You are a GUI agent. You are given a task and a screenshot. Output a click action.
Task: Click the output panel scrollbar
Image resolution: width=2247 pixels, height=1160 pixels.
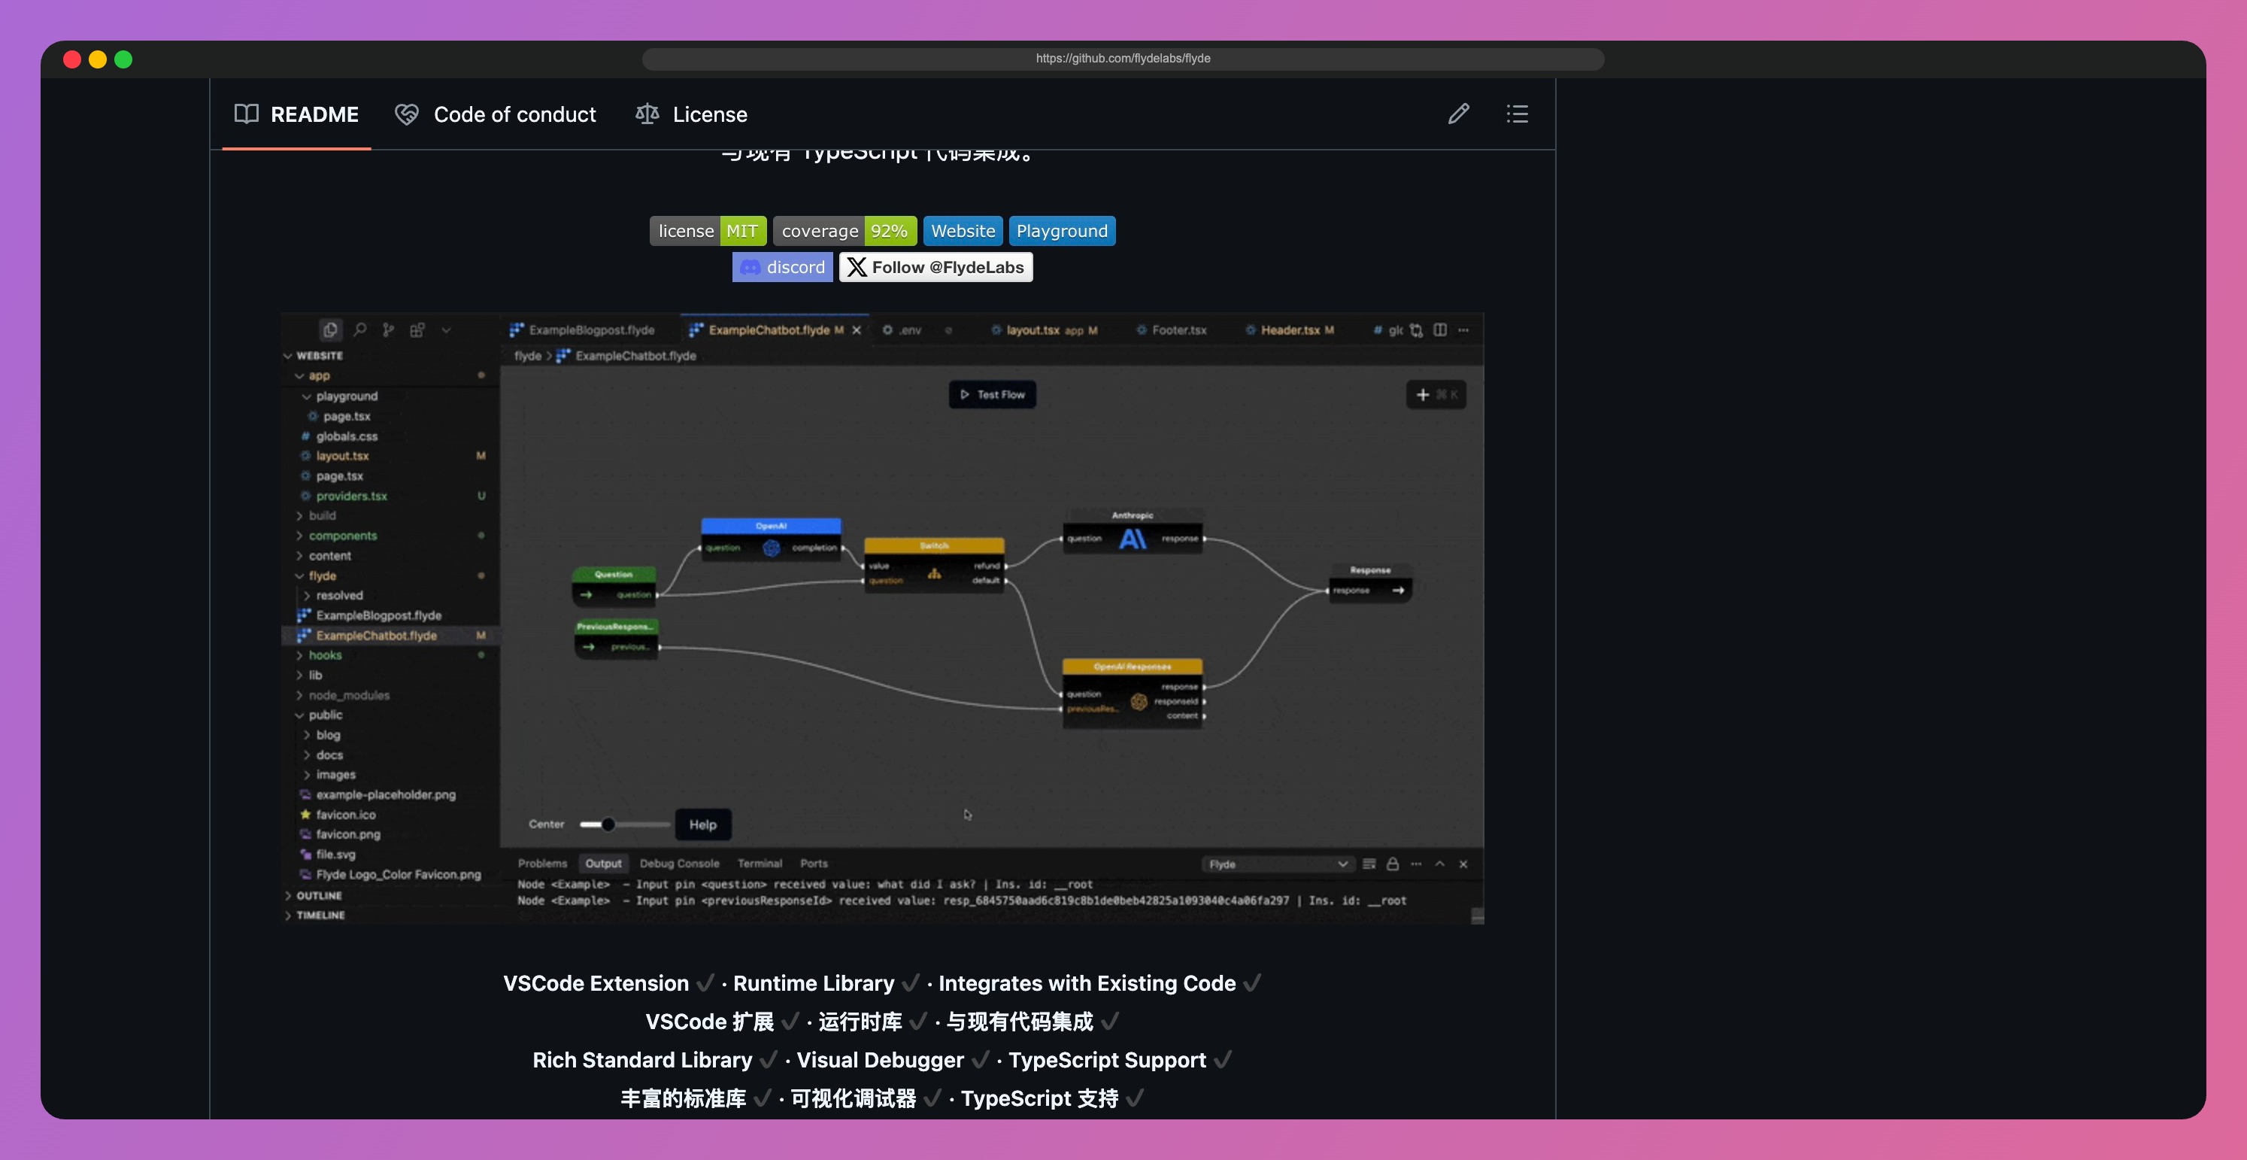coord(1478,916)
